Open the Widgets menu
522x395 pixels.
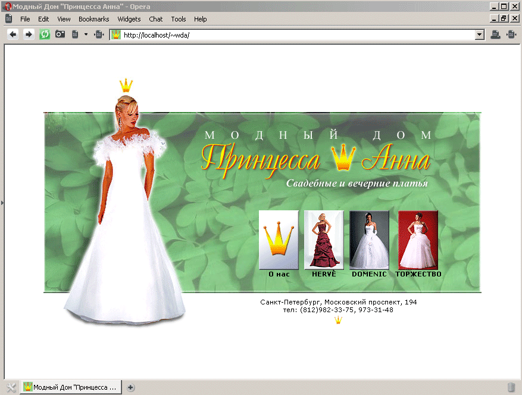tap(129, 19)
